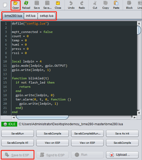Switch to the setup.lua tab
142x160 pixels.
point(47,16)
